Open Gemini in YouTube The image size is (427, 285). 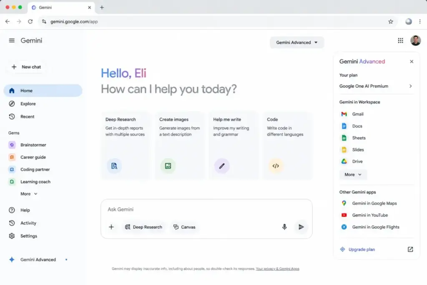pos(364,215)
